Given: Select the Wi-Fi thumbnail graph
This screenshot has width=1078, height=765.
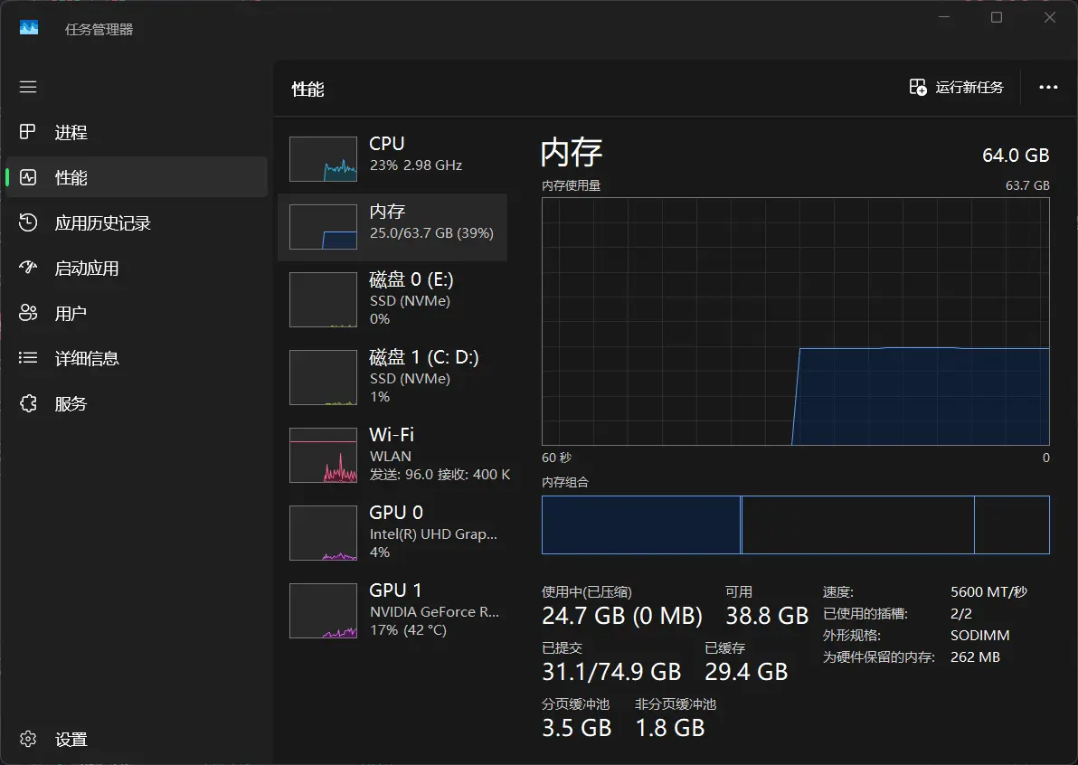Looking at the screenshot, I should click(x=323, y=455).
